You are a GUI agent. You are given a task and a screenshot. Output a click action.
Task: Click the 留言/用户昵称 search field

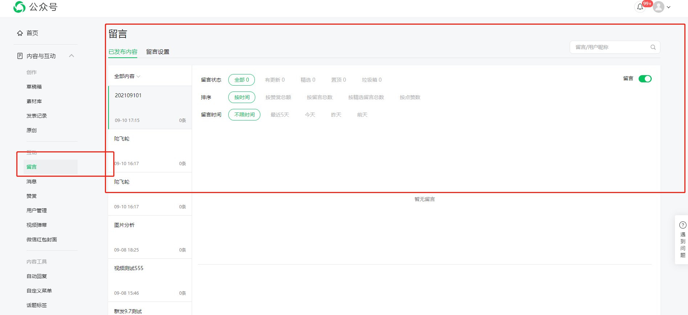(615, 47)
